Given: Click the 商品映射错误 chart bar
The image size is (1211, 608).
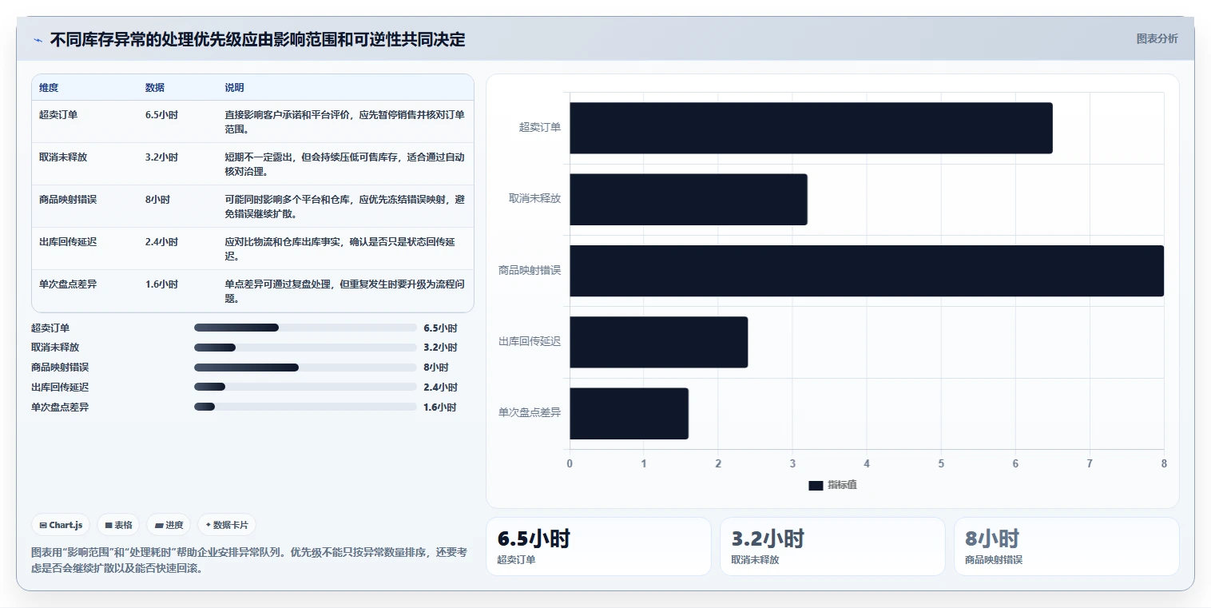Looking at the screenshot, I should [867, 270].
